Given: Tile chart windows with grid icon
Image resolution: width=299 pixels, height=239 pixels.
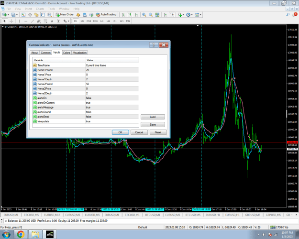Looking at the screenshot, I should coord(157,15).
